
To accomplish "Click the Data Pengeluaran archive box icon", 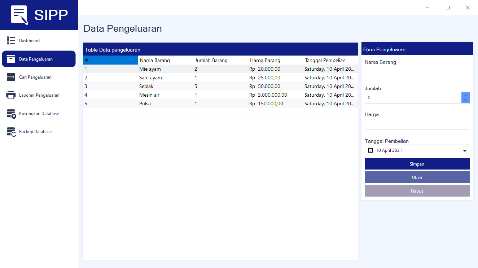I will point(11,59).
